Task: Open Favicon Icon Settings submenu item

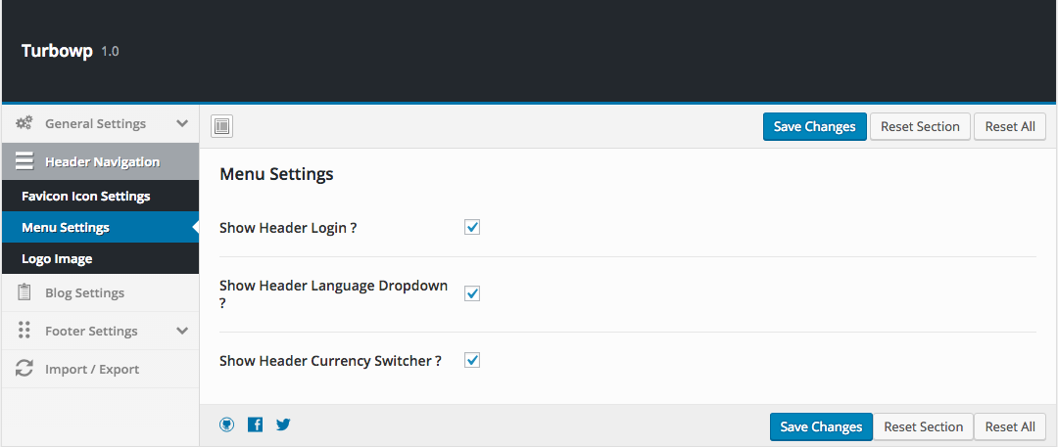Action: click(86, 196)
